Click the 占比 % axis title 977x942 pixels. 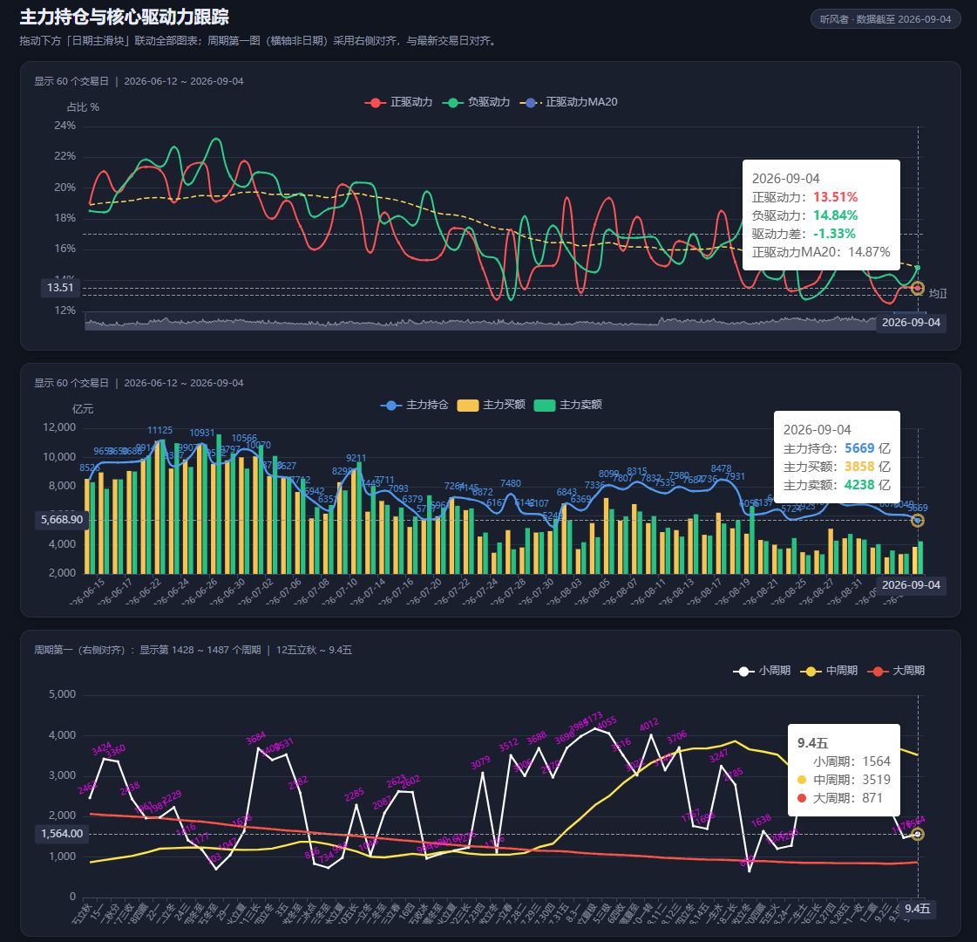[83, 107]
